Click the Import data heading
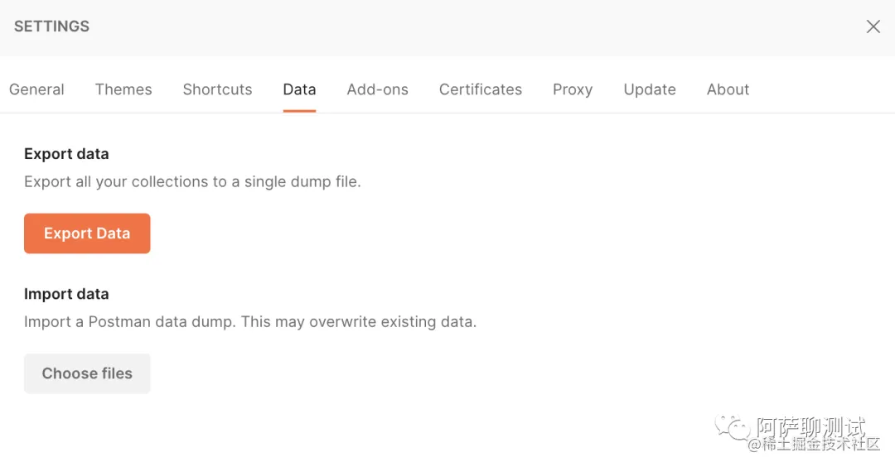The height and width of the screenshot is (467, 895). click(66, 294)
